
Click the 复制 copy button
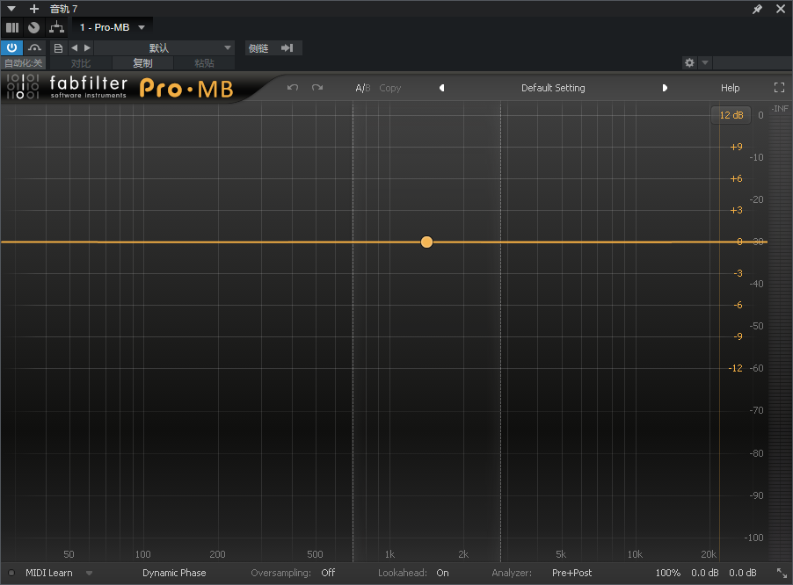[x=142, y=63]
